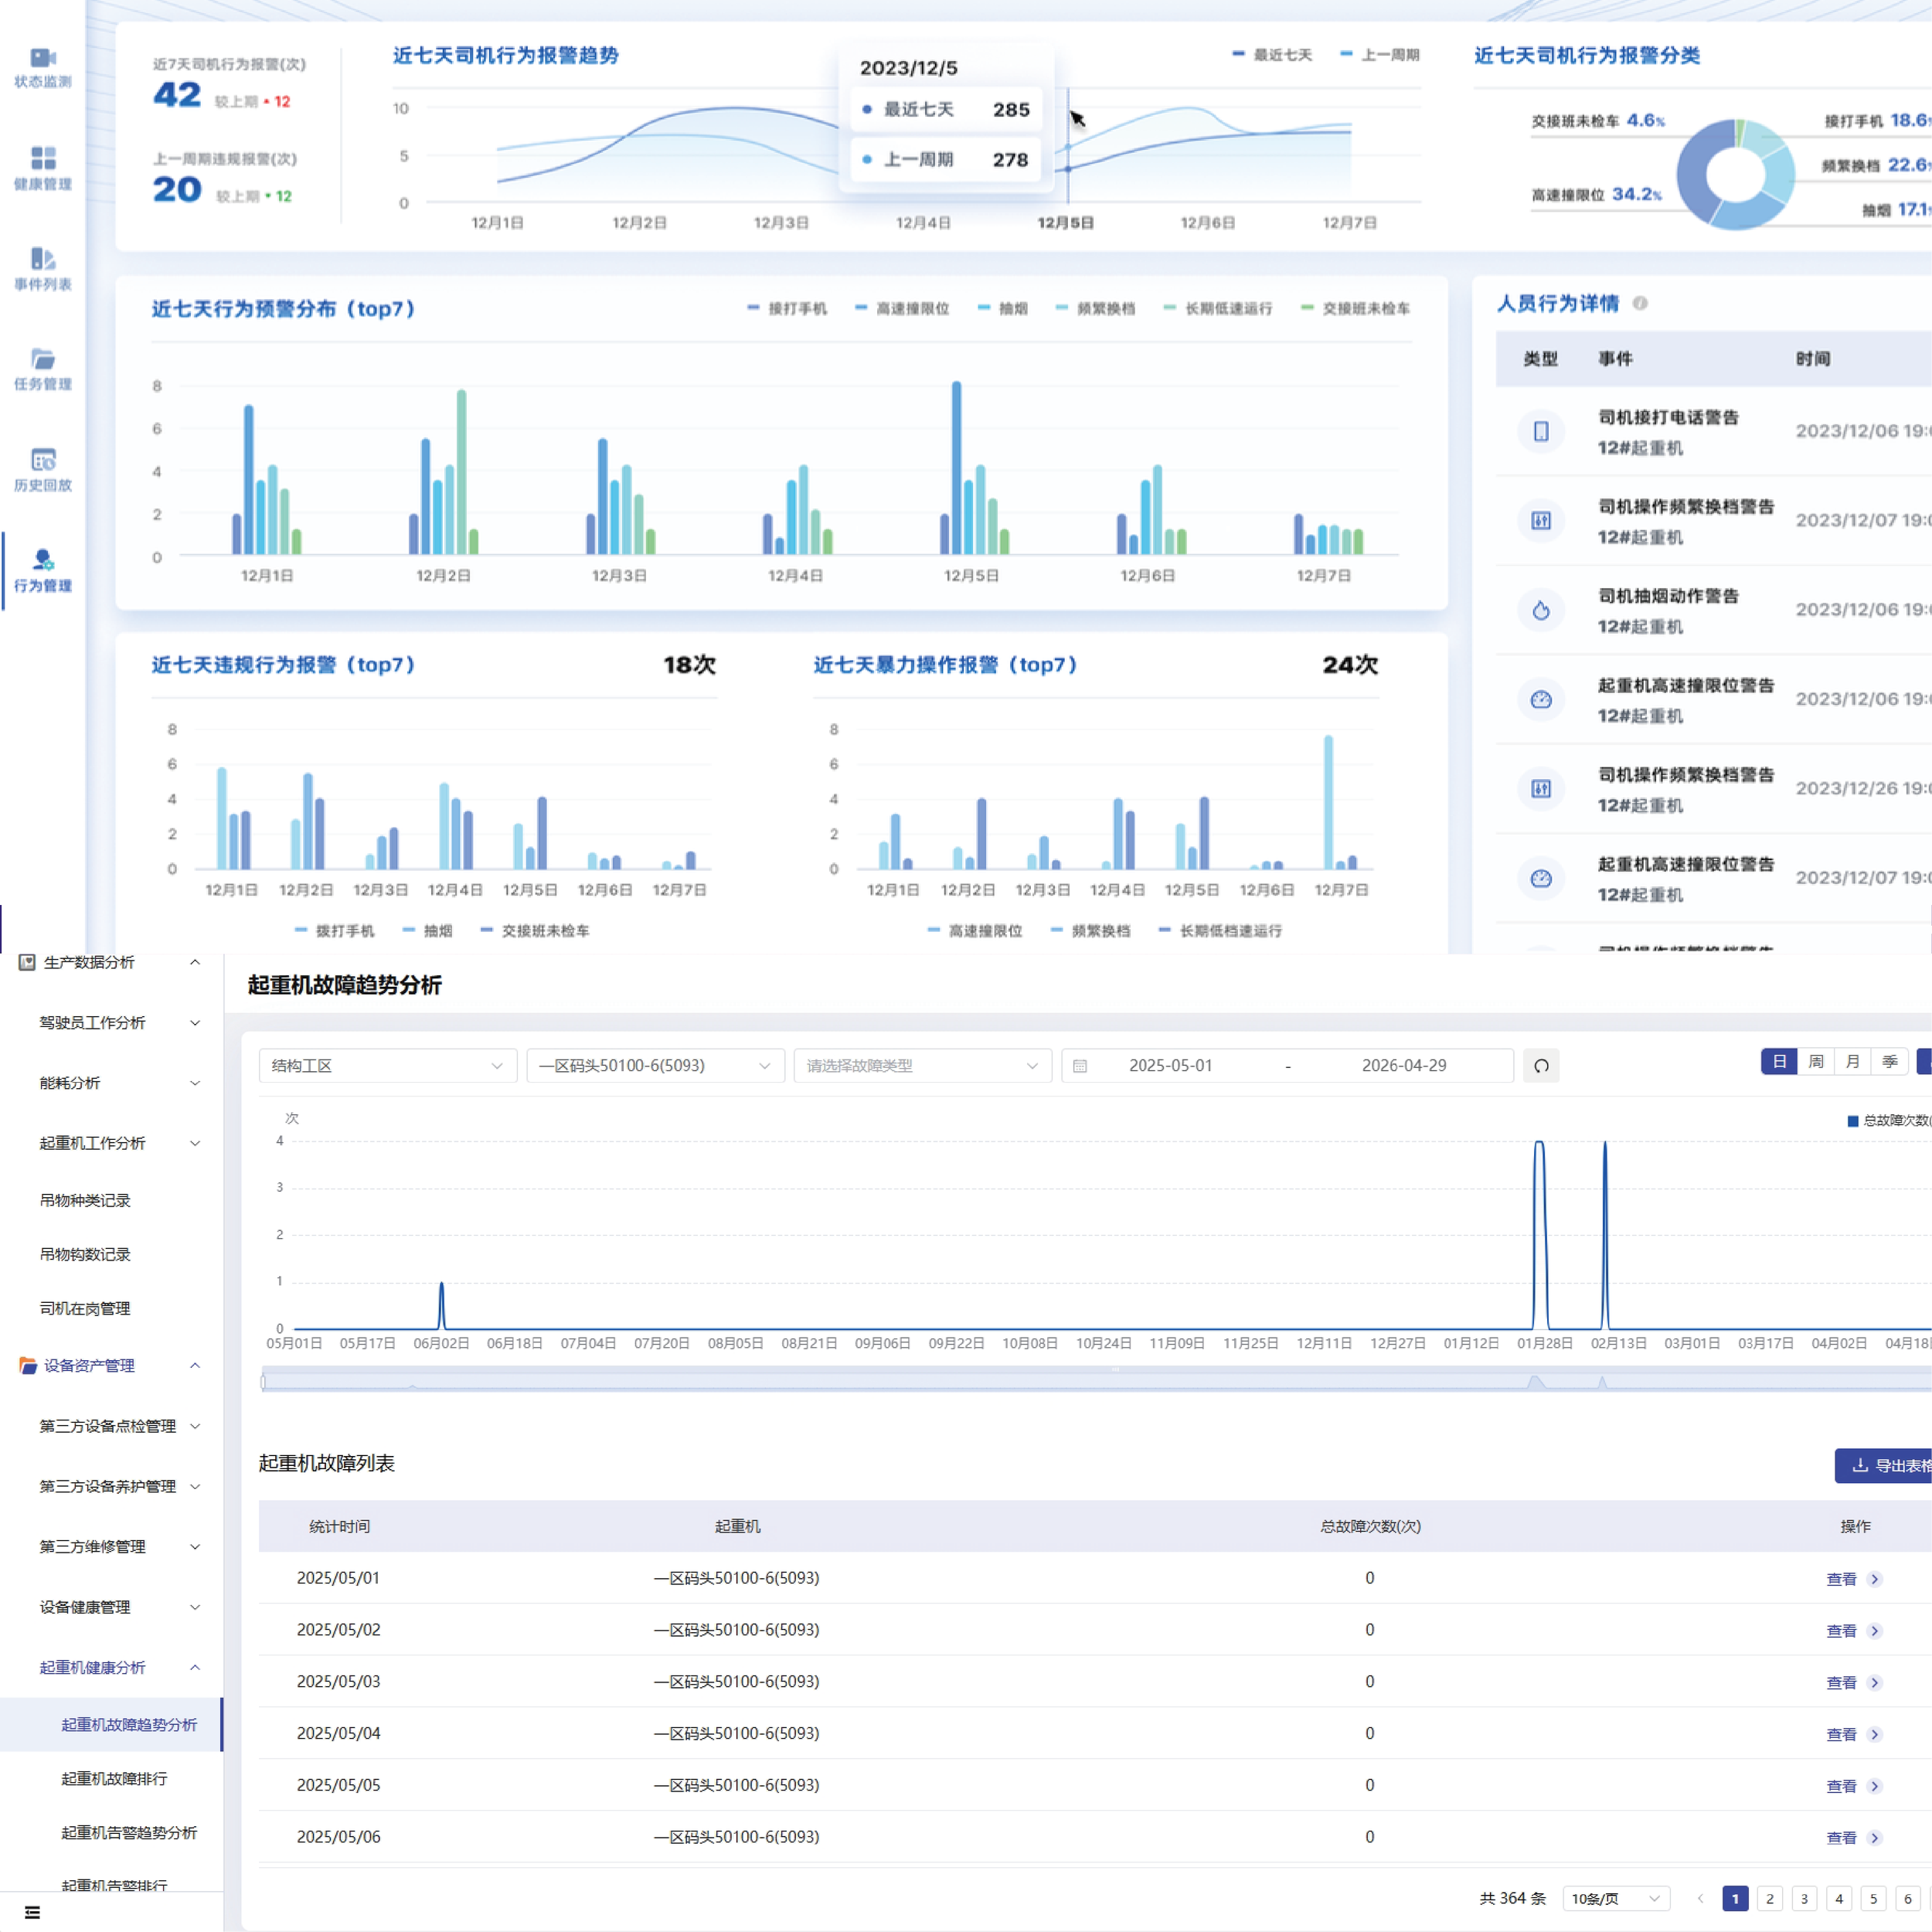
Task: Toggle 频繁换档 legend in 预警分布 chart
Action: tap(1095, 308)
